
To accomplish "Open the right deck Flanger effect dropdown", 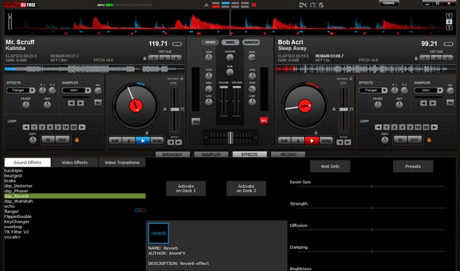I will point(384,91).
